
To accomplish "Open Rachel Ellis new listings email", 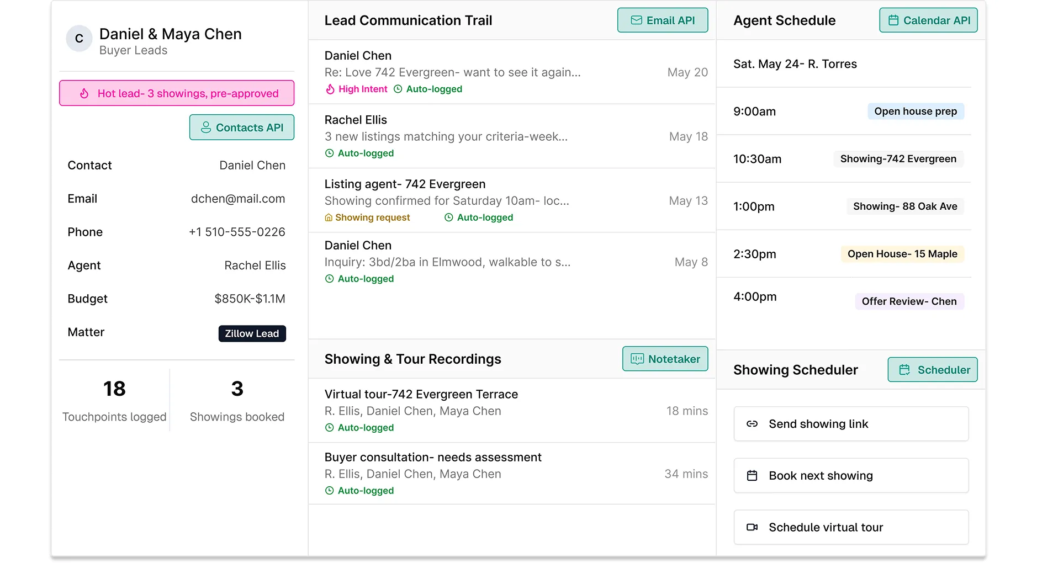I will click(512, 136).
